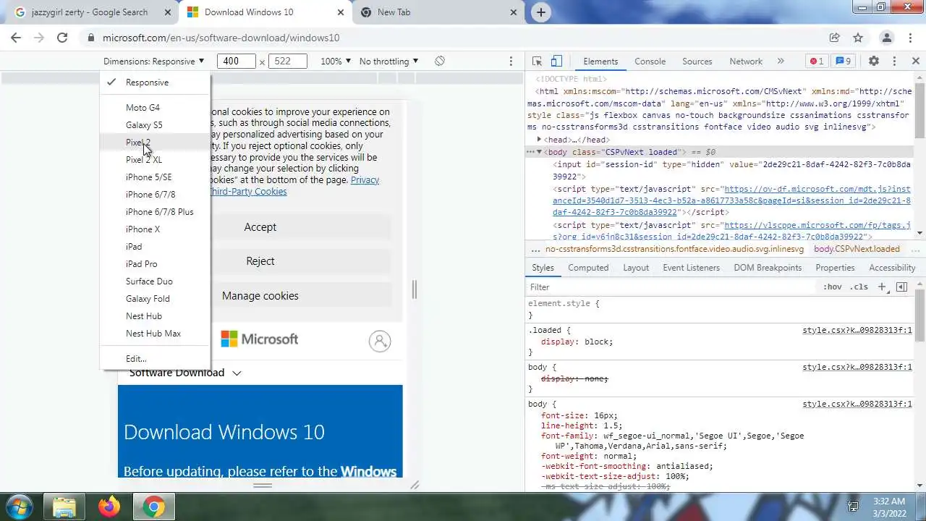Click the viewport height input field
Image resolution: width=926 pixels, height=521 pixels.
tap(287, 62)
